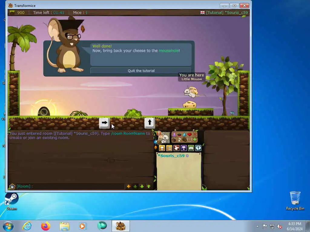Select the brown facepalm emote icon
The height and width of the screenshot is (232, 310).
pyautogui.click(x=184, y=140)
